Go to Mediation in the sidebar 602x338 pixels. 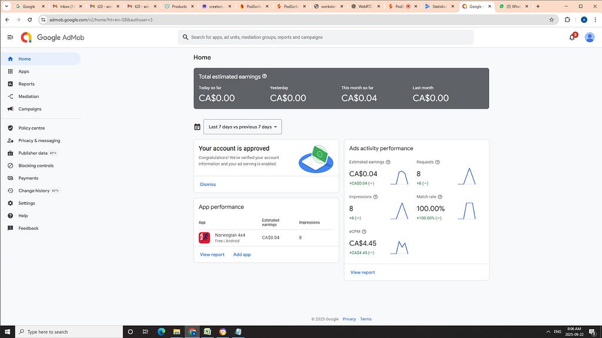click(28, 97)
